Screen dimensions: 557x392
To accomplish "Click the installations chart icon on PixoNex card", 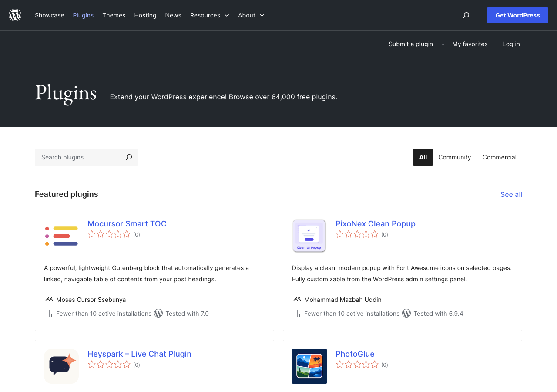I will click(x=297, y=314).
